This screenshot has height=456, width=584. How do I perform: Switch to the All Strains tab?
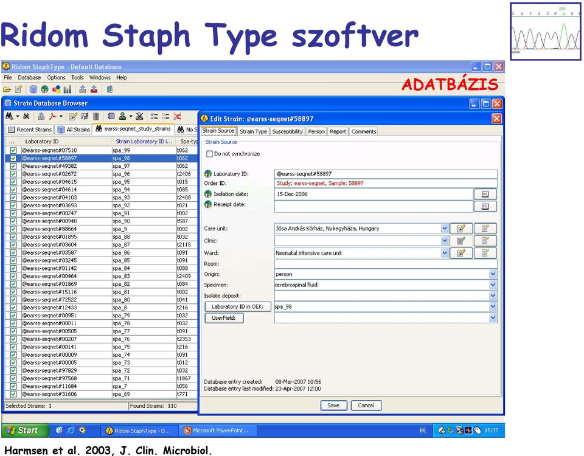tap(74, 130)
